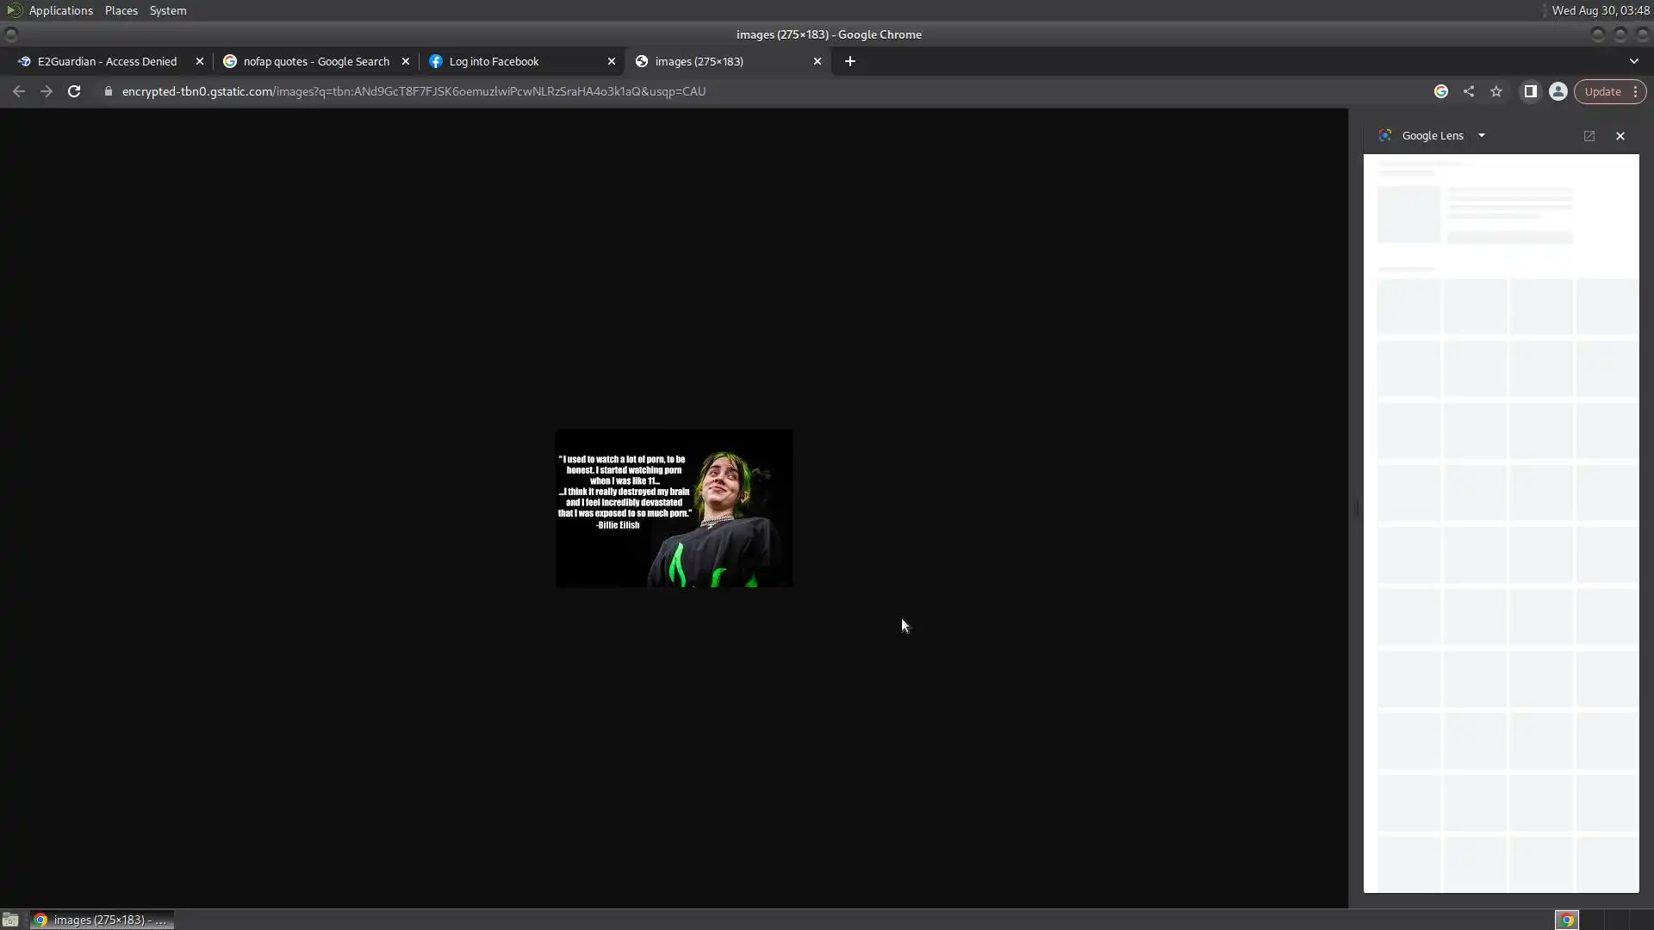
Task: Open Chrome three-dot menu
Action: click(x=1635, y=91)
